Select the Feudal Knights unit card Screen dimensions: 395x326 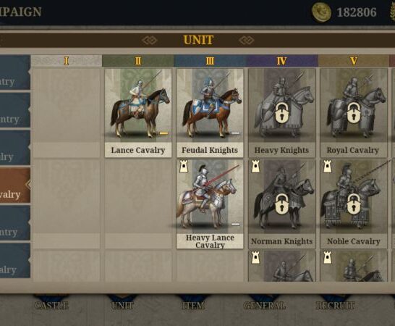[x=210, y=113]
